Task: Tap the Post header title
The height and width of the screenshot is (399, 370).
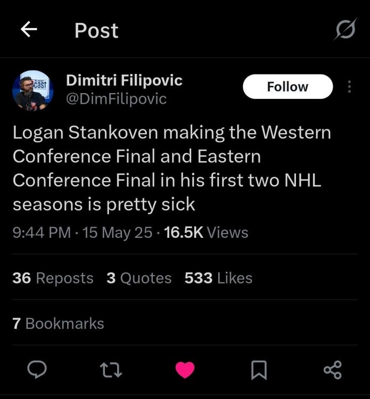Action: pos(96,30)
